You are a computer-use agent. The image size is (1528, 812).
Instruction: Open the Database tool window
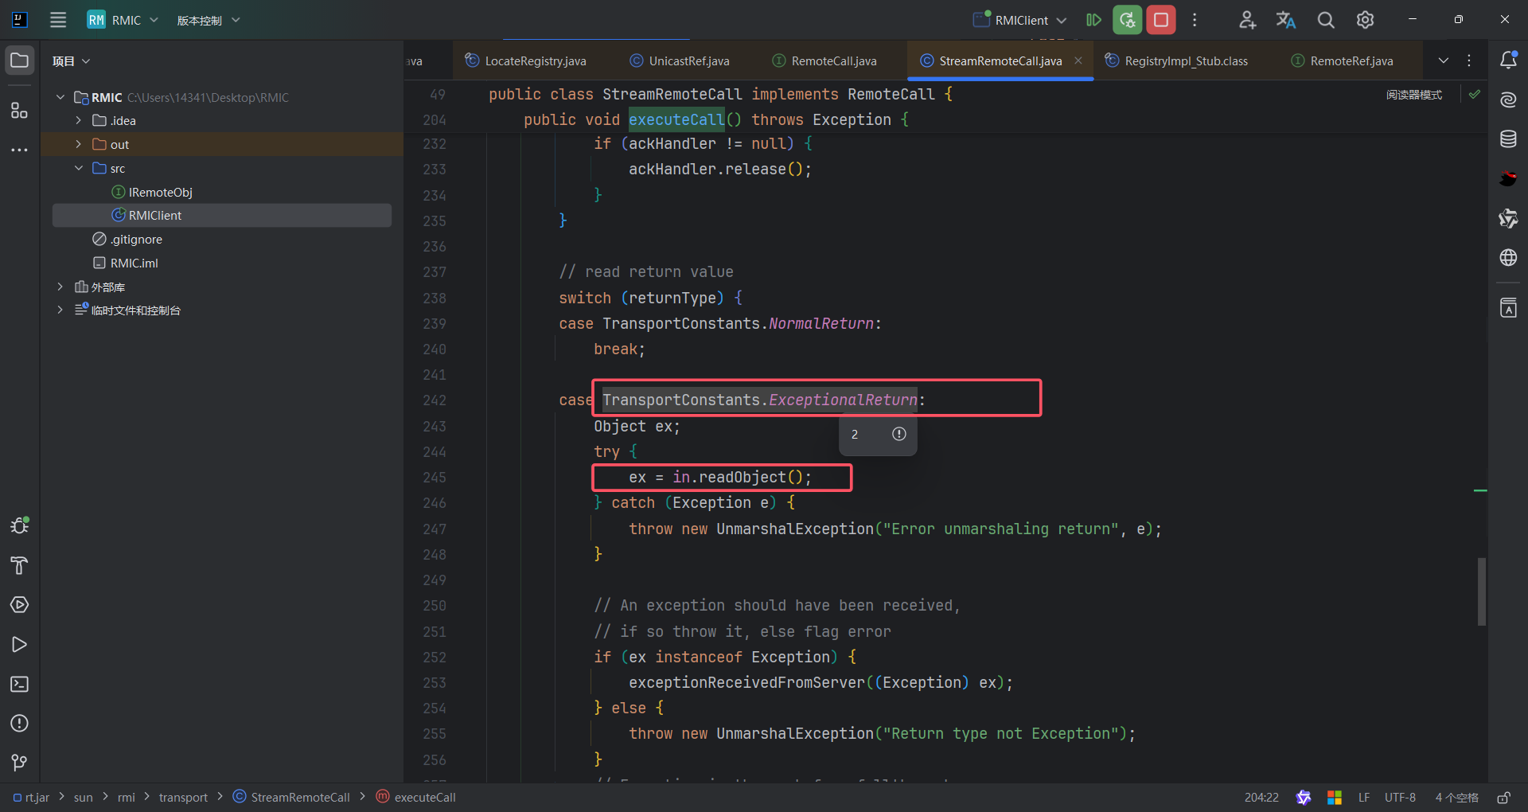[1508, 139]
